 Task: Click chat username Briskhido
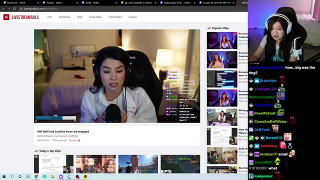268,81
